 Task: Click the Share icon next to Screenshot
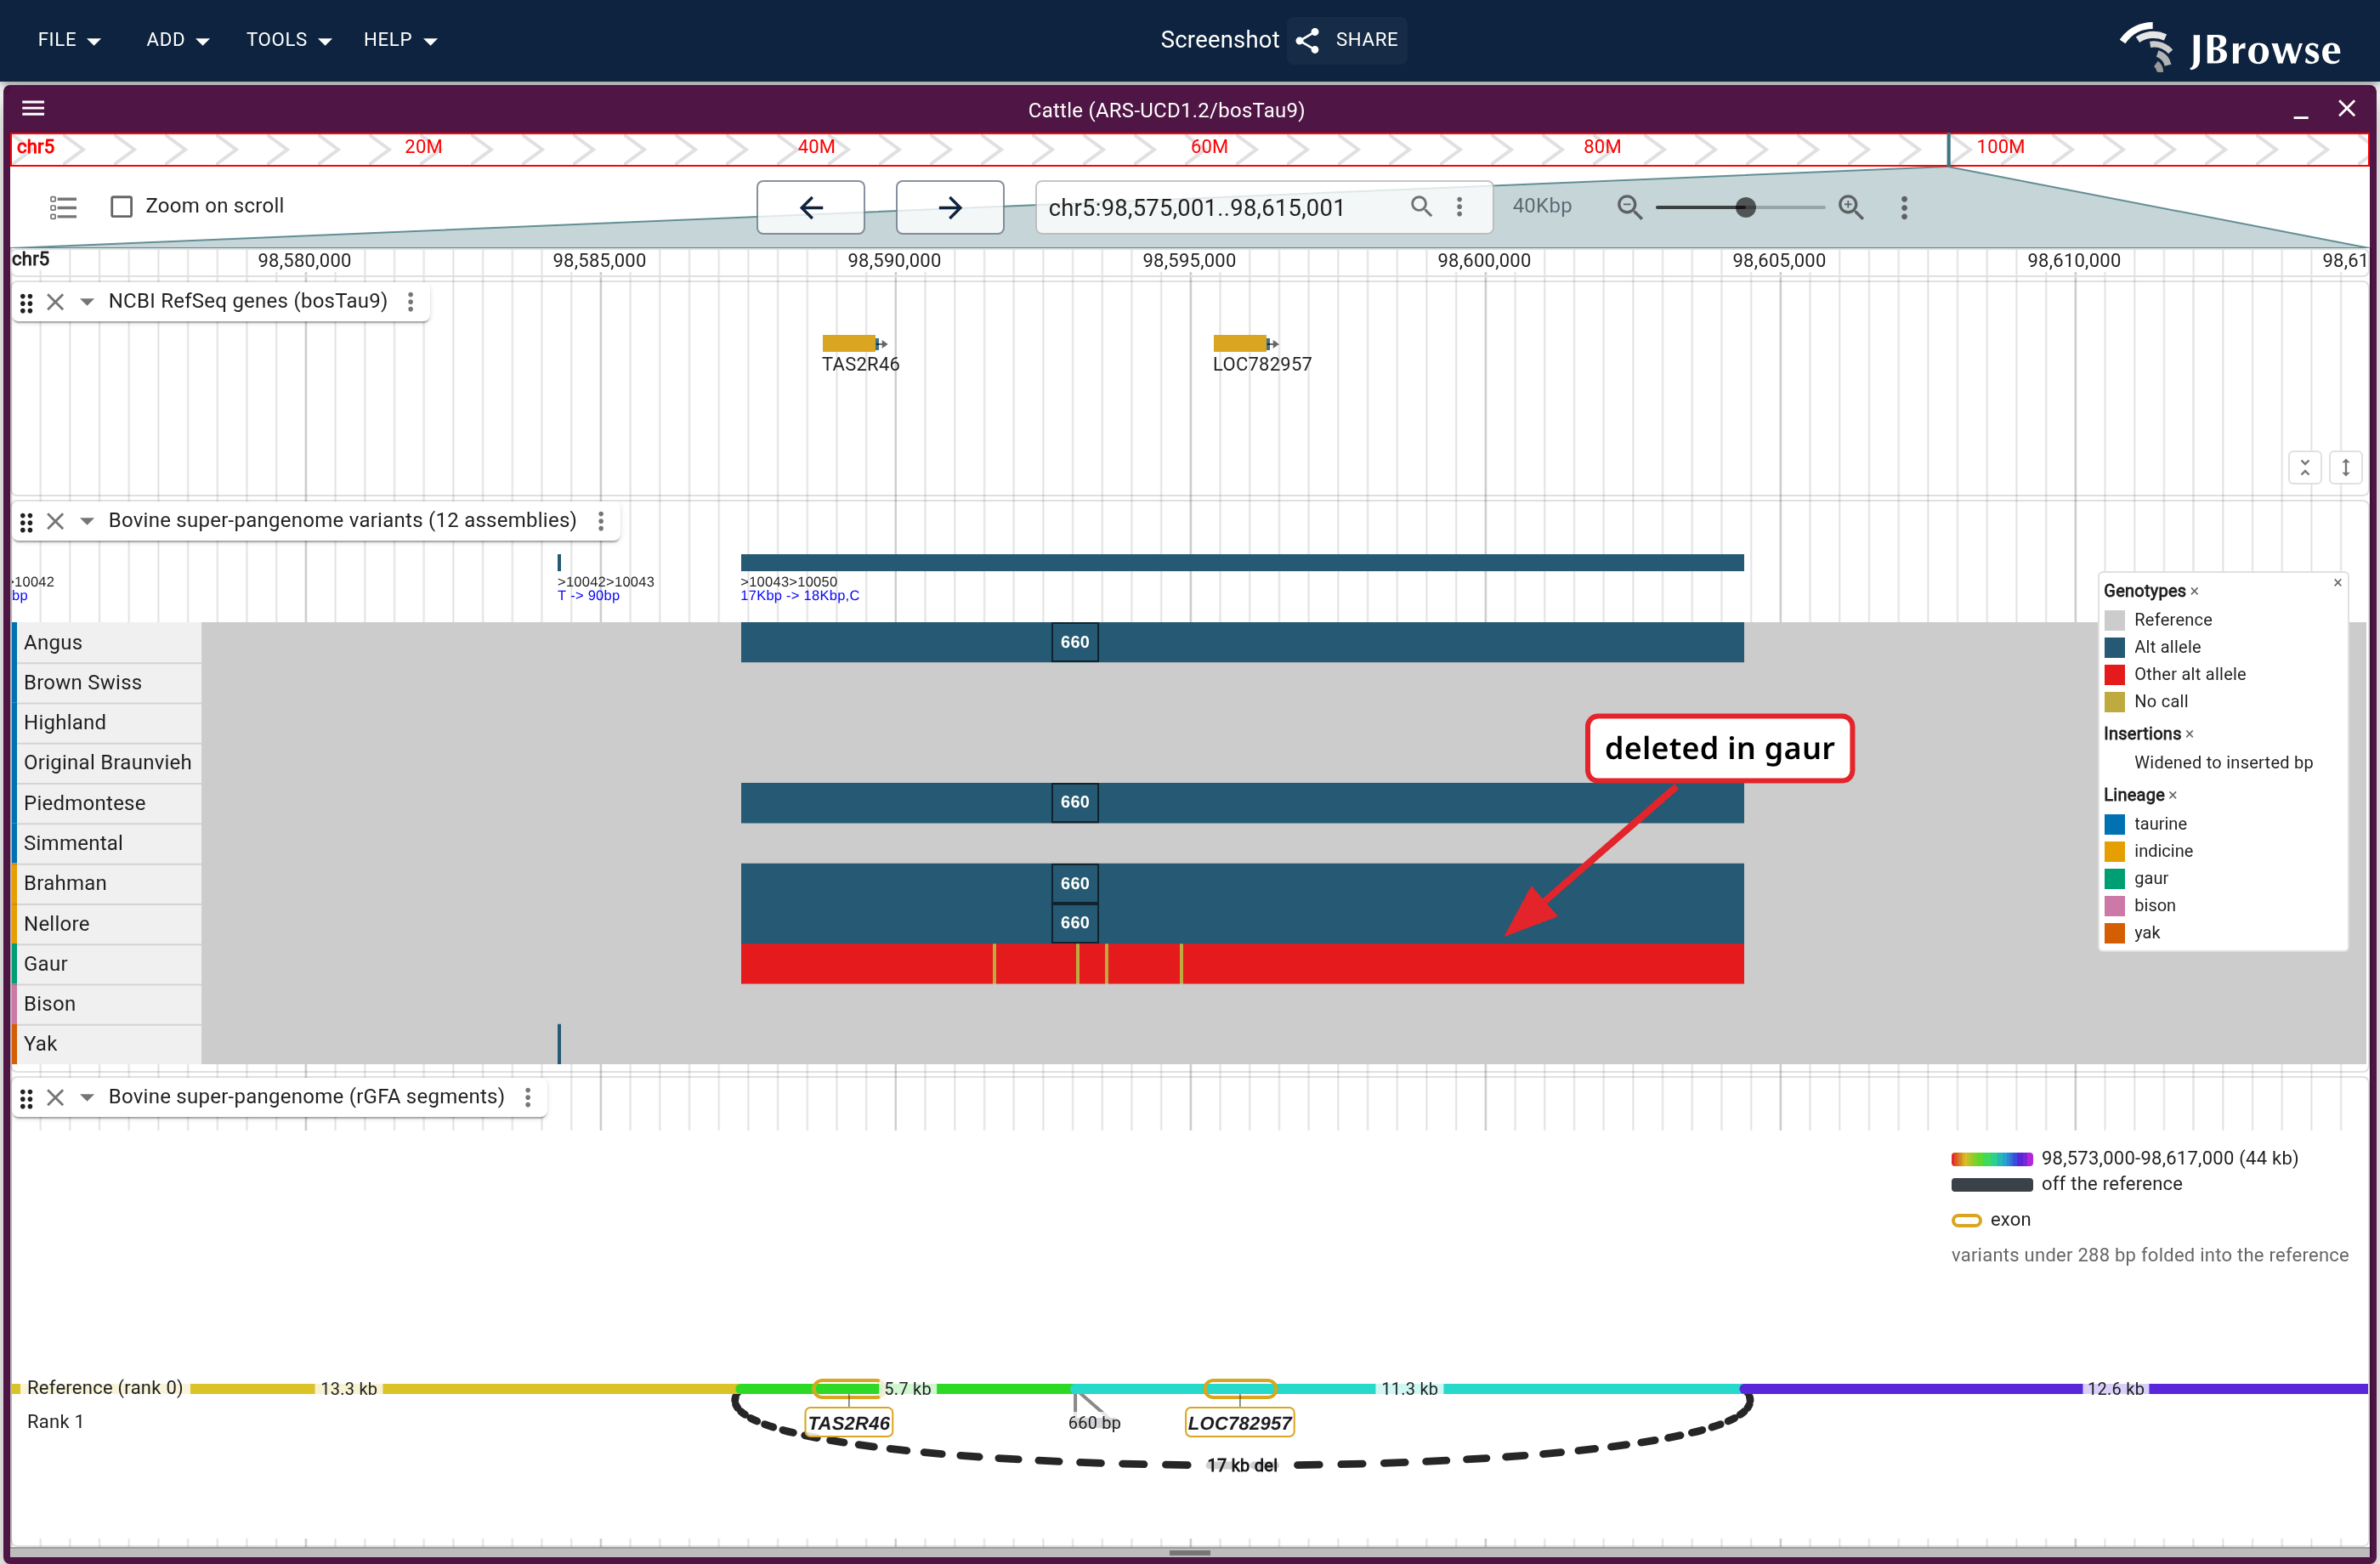click(x=1308, y=40)
